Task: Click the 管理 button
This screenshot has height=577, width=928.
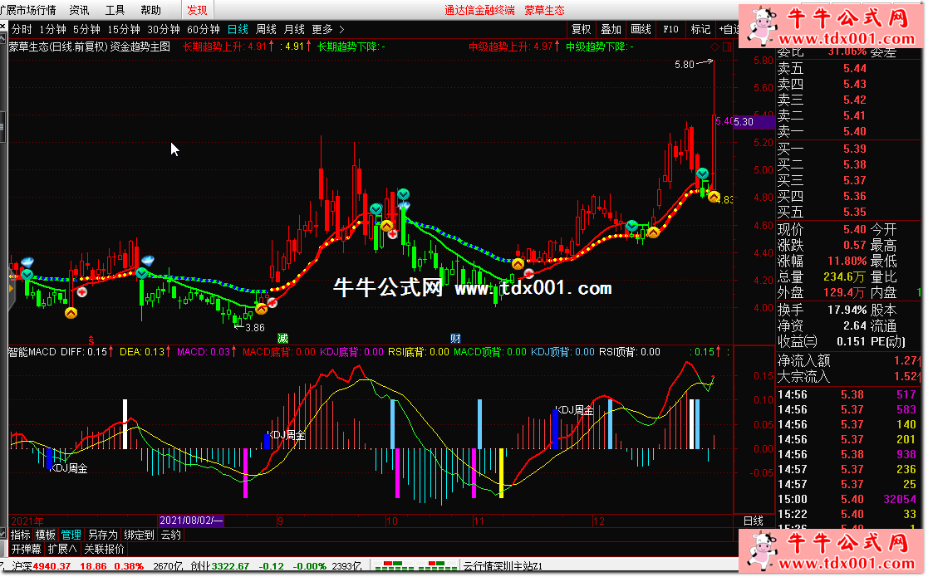Action: pyautogui.click(x=71, y=535)
